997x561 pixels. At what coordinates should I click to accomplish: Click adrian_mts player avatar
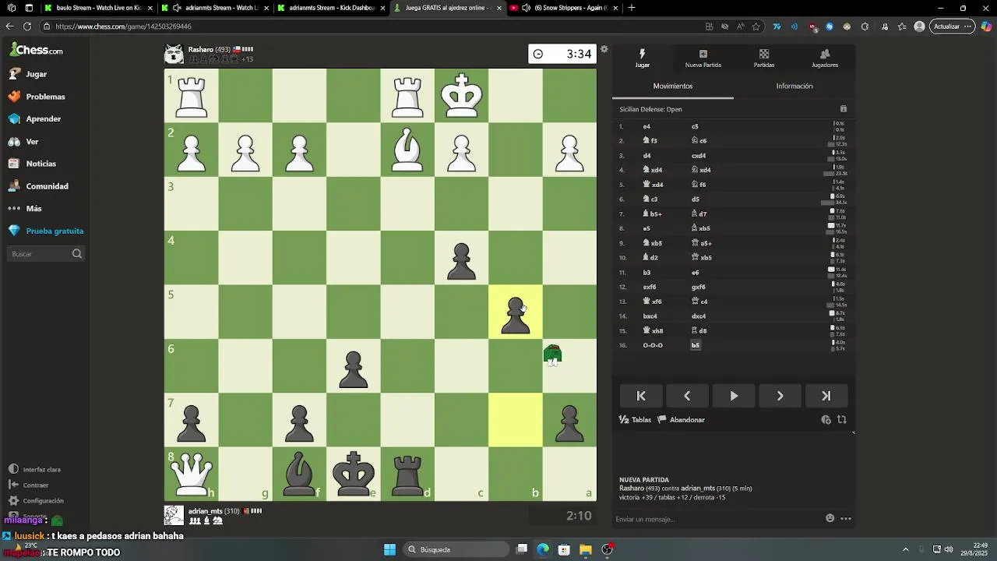(x=174, y=515)
